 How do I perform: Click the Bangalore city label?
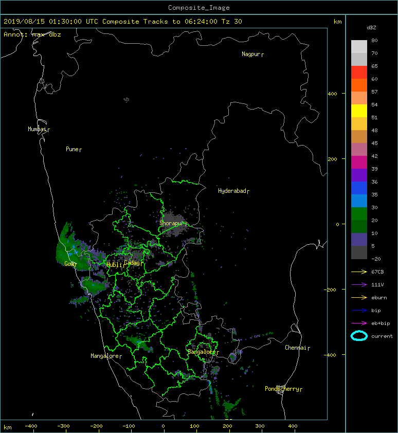(202, 352)
